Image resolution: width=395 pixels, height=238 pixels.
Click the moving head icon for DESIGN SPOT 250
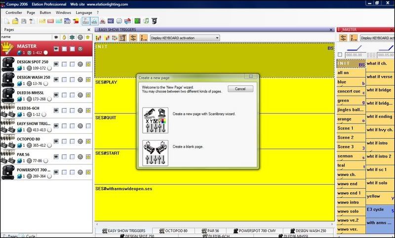(x=8, y=64)
